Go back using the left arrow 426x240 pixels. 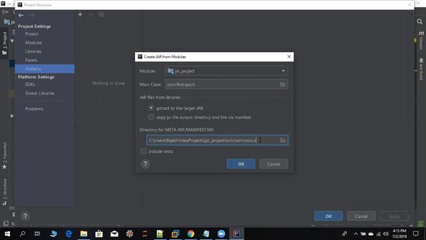(x=21, y=15)
